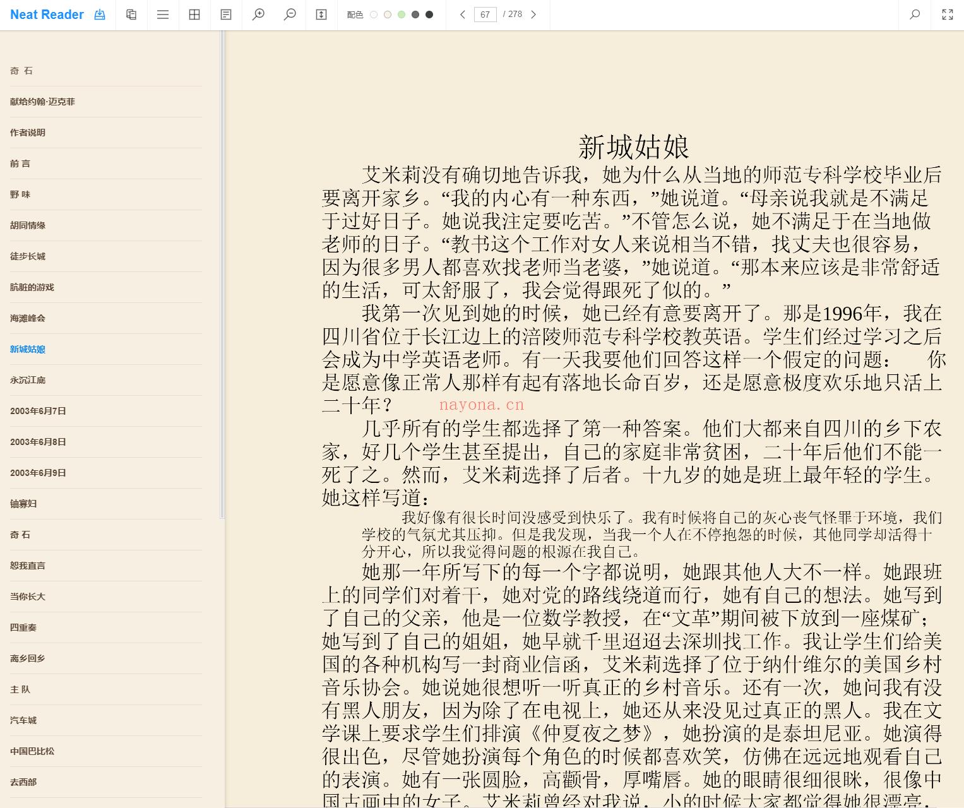The width and height of the screenshot is (964, 808).
Task: Open chapter 献给约翰·迈克菲
Action: tap(42, 102)
